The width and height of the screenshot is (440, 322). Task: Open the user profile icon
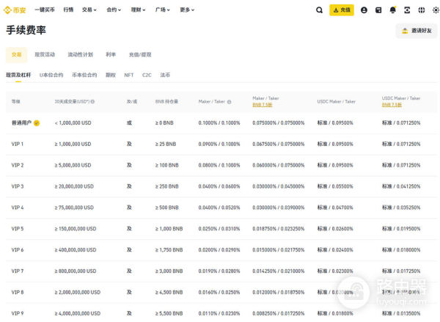(364, 10)
